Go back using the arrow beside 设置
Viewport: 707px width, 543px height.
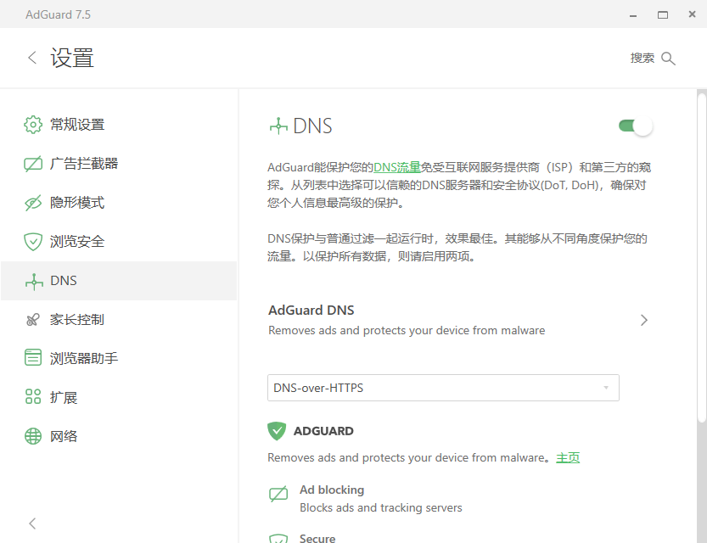click(32, 58)
